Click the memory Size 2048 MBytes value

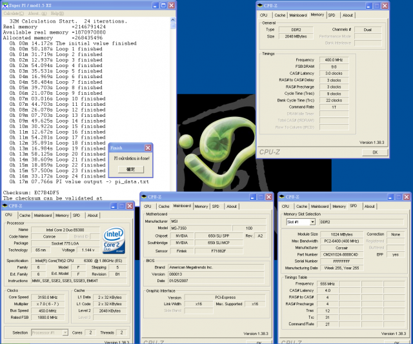point(296,36)
